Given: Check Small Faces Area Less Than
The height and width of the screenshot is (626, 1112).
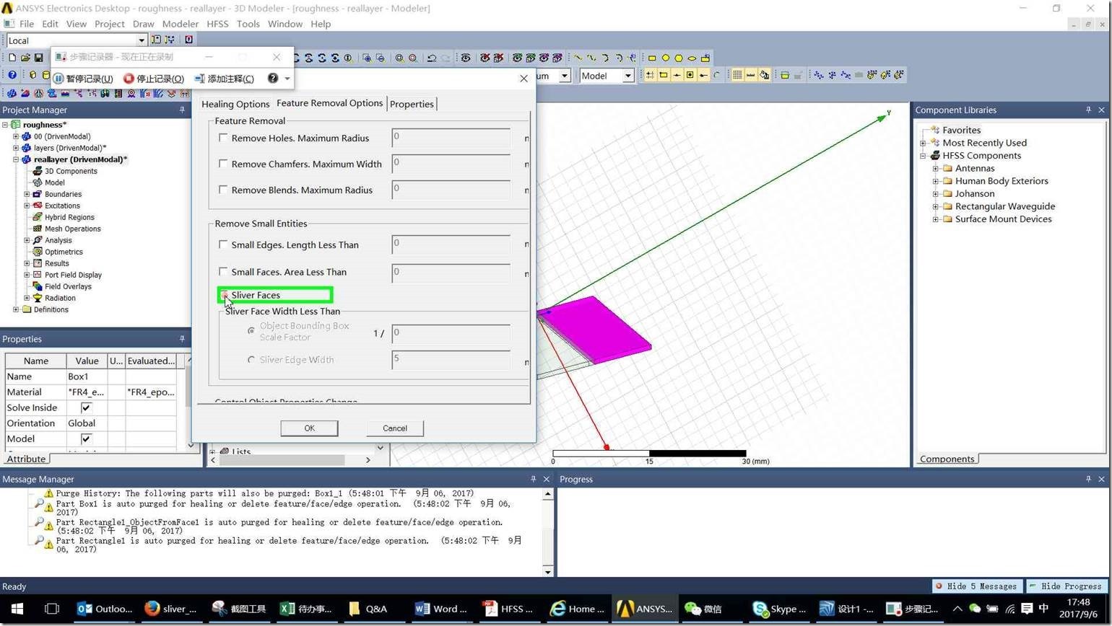Looking at the screenshot, I should 223,272.
